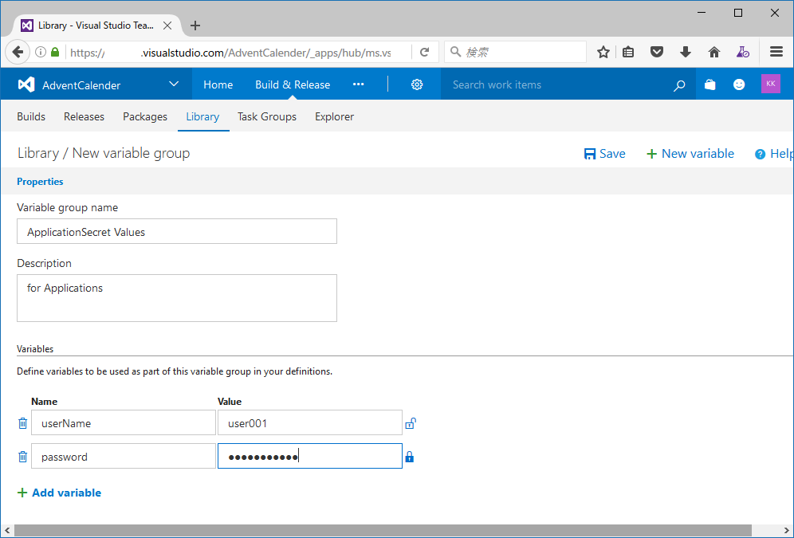Open the settings gear in navigation bar
794x538 pixels.
pyautogui.click(x=417, y=84)
